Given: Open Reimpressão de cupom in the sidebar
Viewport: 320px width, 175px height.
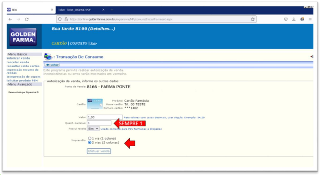Looking at the screenshot, I should click(24, 77).
